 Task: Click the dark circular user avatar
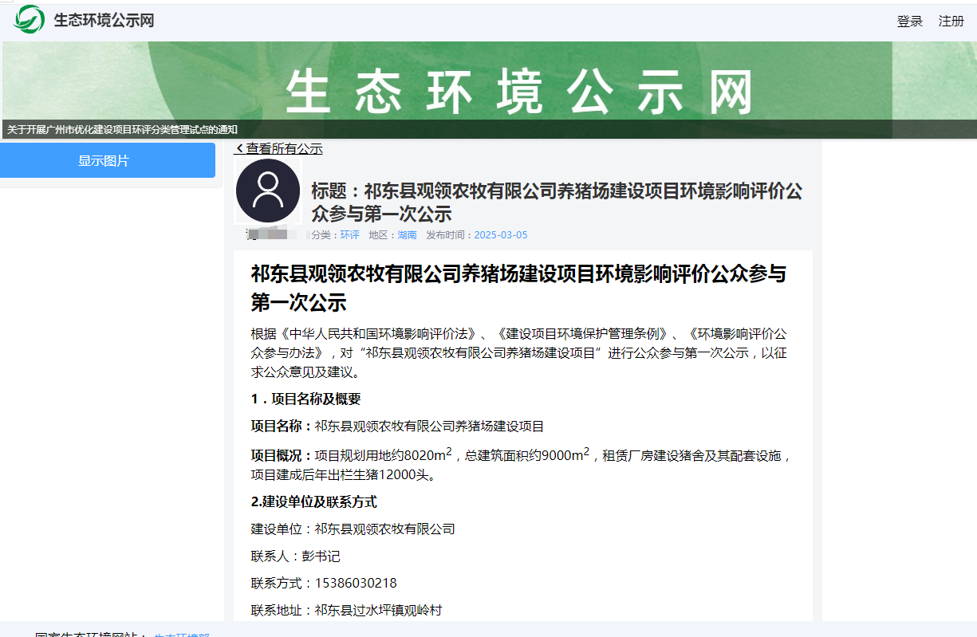(x=268, y=191)
